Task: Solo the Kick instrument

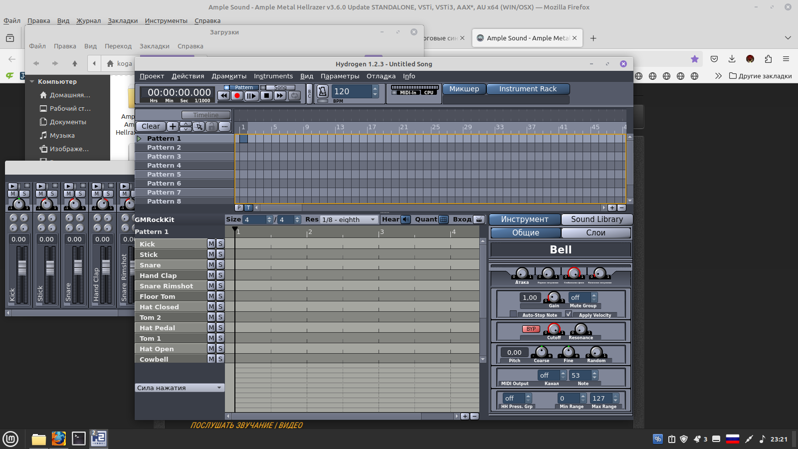Action: click(220, 244)
